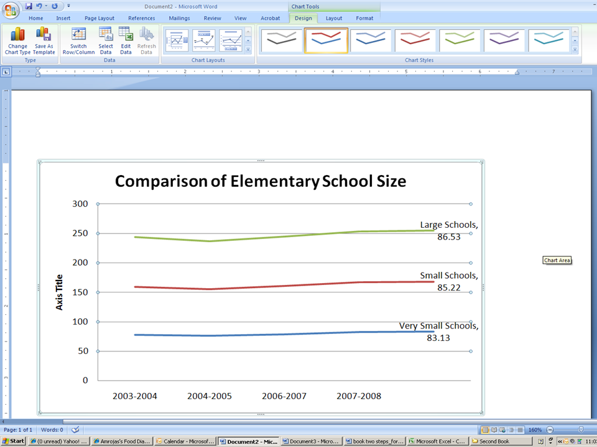Switch to Chart Tools Format tab
The height and width of the screenshot is (447, 597).
364,18
